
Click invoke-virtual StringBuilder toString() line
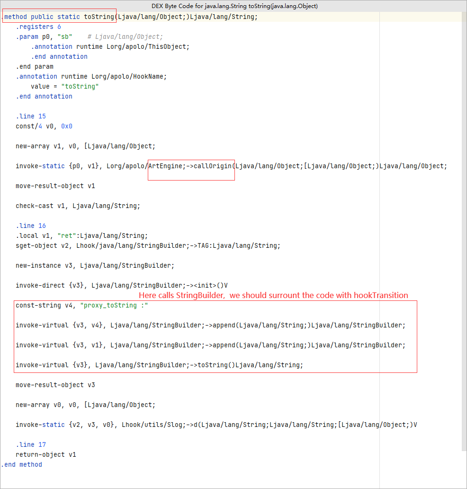159,365
